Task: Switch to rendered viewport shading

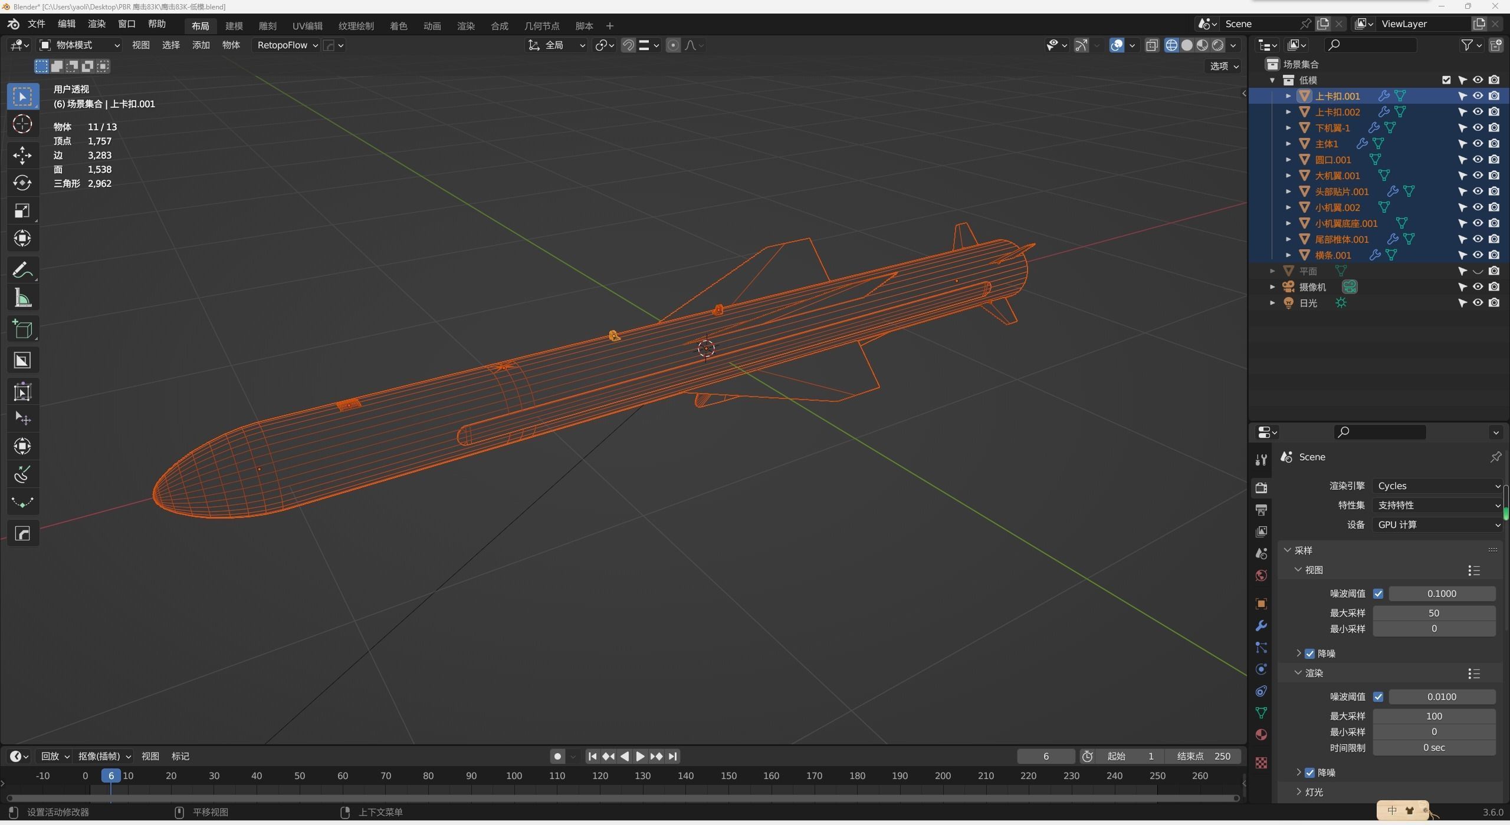Action: (1217, 45)
